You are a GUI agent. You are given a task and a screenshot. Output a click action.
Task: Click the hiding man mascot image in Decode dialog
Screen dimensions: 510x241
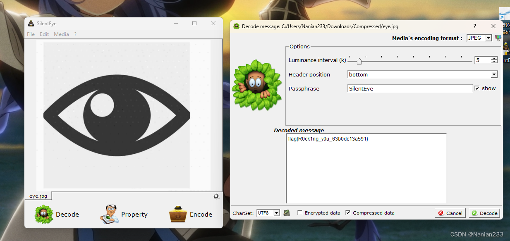click(x=257, y=85)
